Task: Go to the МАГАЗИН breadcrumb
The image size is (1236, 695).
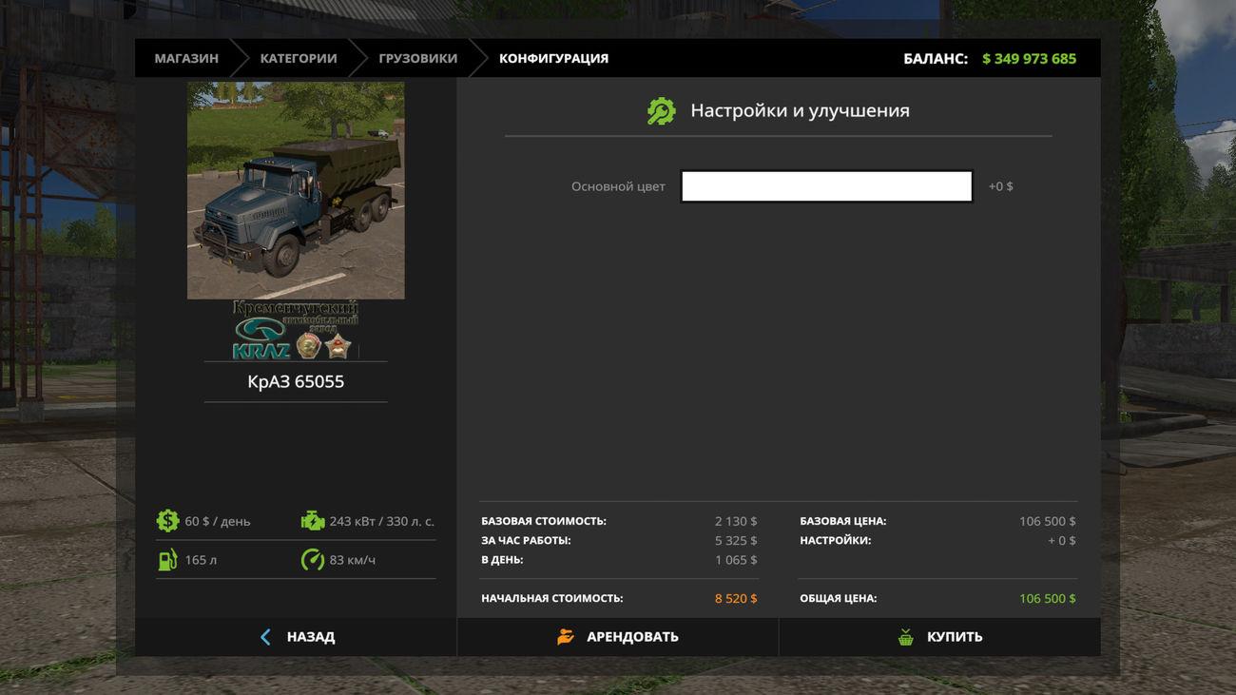Action: tap(186, 59)
